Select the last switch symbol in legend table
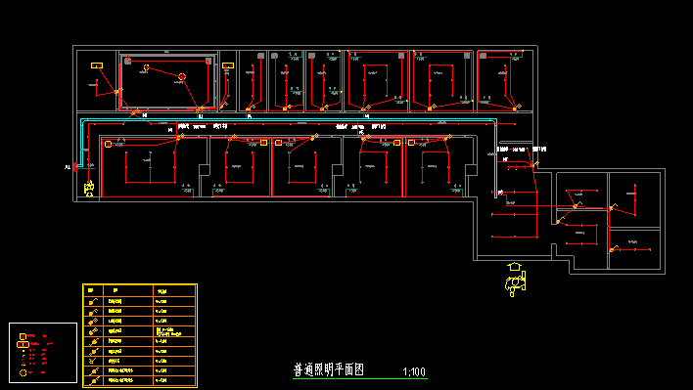Viewport: 693px width, 390px height. coord(93,380)
